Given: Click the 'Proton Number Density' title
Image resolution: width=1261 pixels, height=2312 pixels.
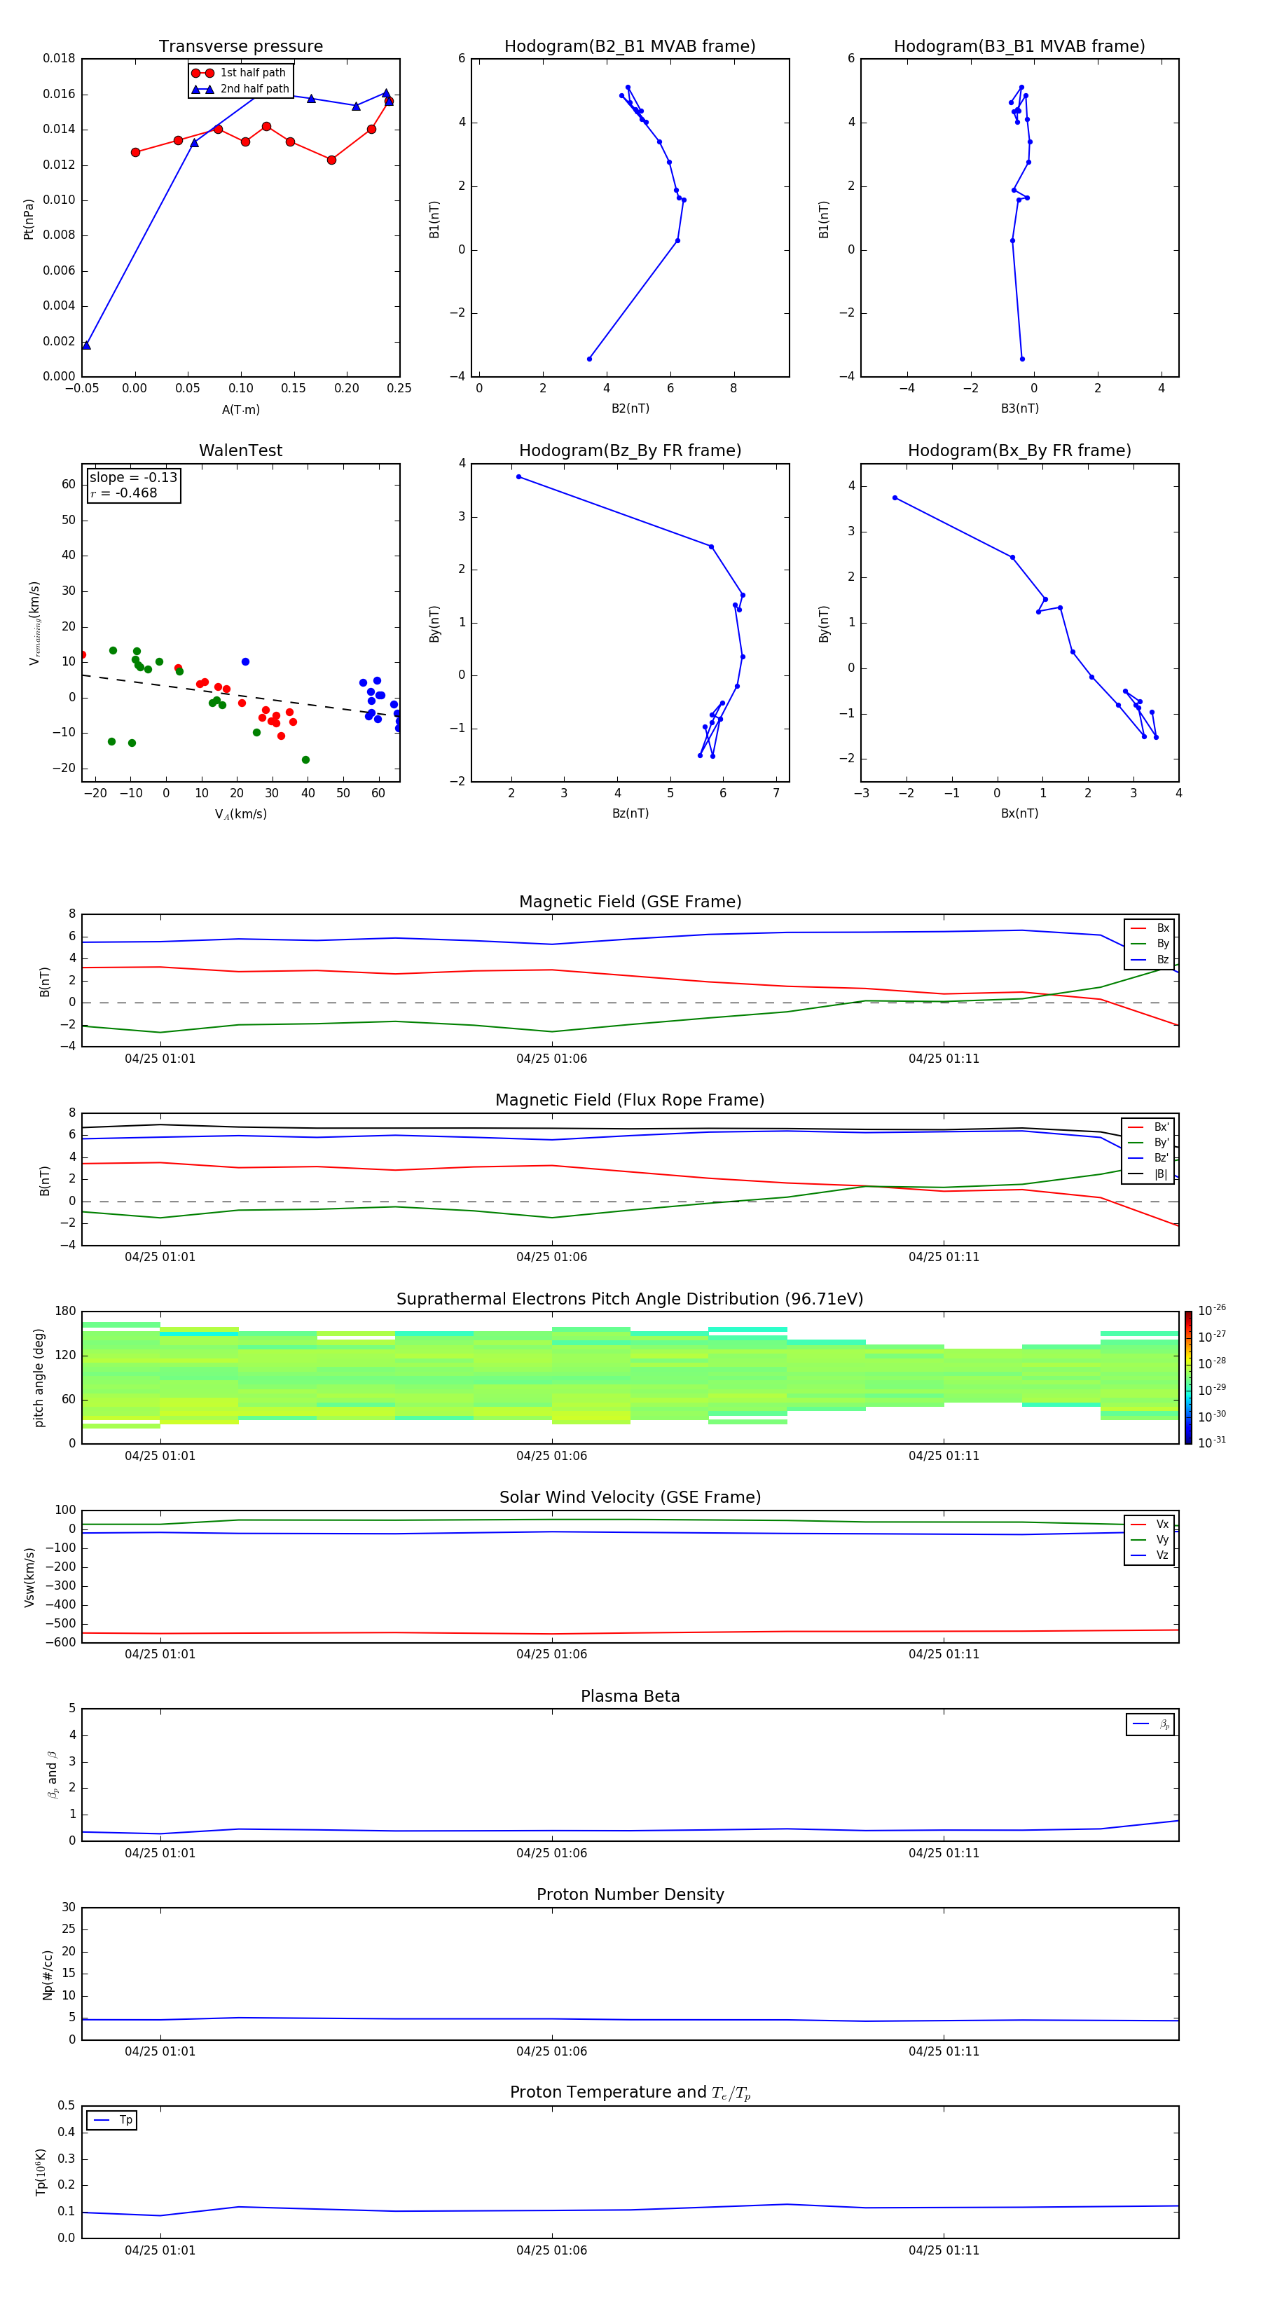Looking at the screenshot, I should click(630, 1894).
